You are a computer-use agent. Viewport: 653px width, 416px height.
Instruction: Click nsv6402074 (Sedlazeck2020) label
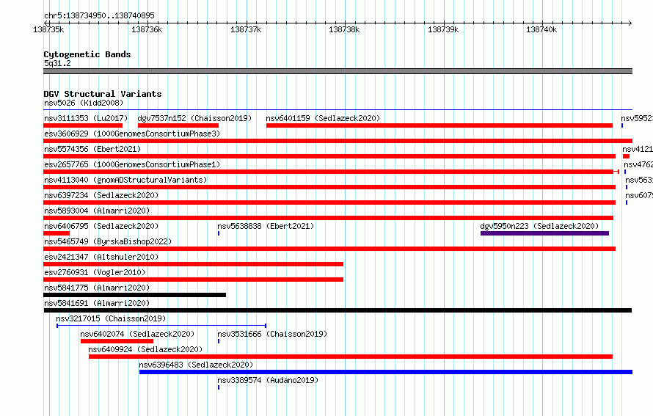click(137, 334)
